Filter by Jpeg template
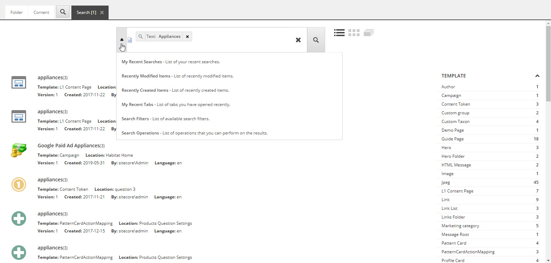This screenshot has width=551, height=263. (489, 182)
